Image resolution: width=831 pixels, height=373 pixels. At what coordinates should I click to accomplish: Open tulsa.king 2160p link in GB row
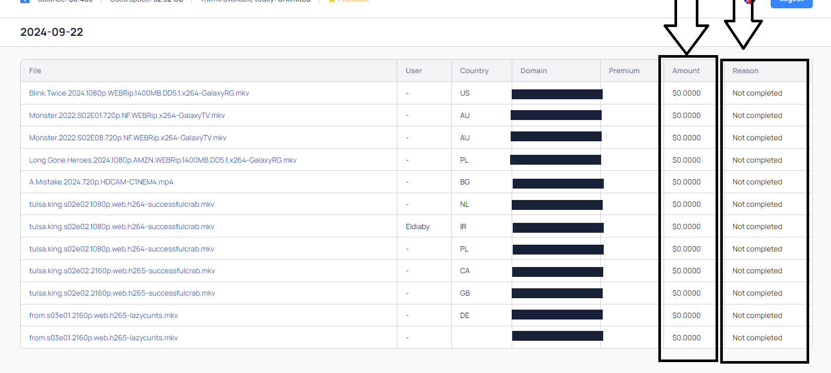[122, 293]
